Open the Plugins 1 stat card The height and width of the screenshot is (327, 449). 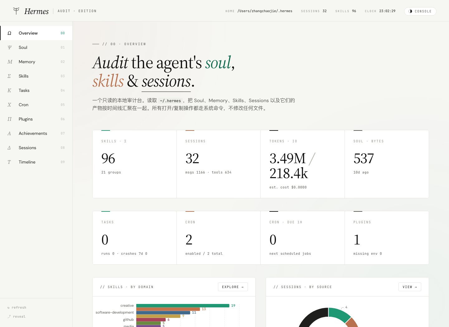point(387,238)
